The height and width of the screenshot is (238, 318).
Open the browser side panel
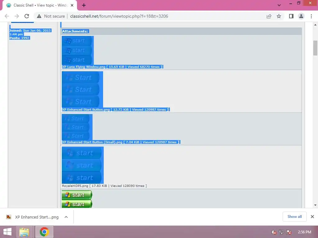[291, 16]
